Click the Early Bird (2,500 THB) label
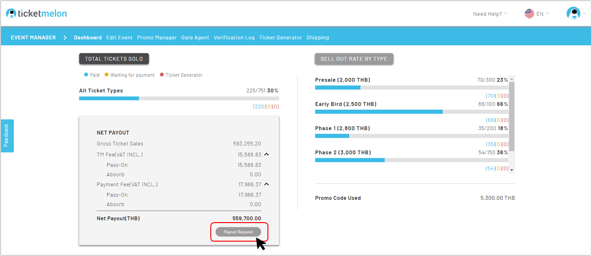The width and height of the screenshot is (592, 256). coord(346,104)
